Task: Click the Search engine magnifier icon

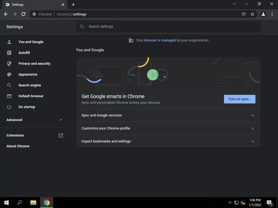Action: (x=9, y=85)
